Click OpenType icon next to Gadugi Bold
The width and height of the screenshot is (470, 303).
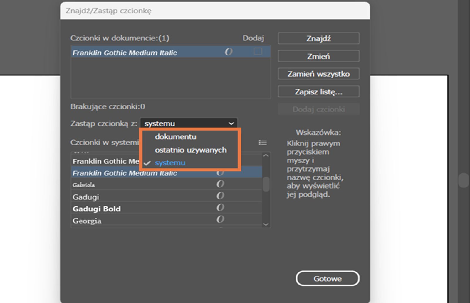[x=220, y=208]
